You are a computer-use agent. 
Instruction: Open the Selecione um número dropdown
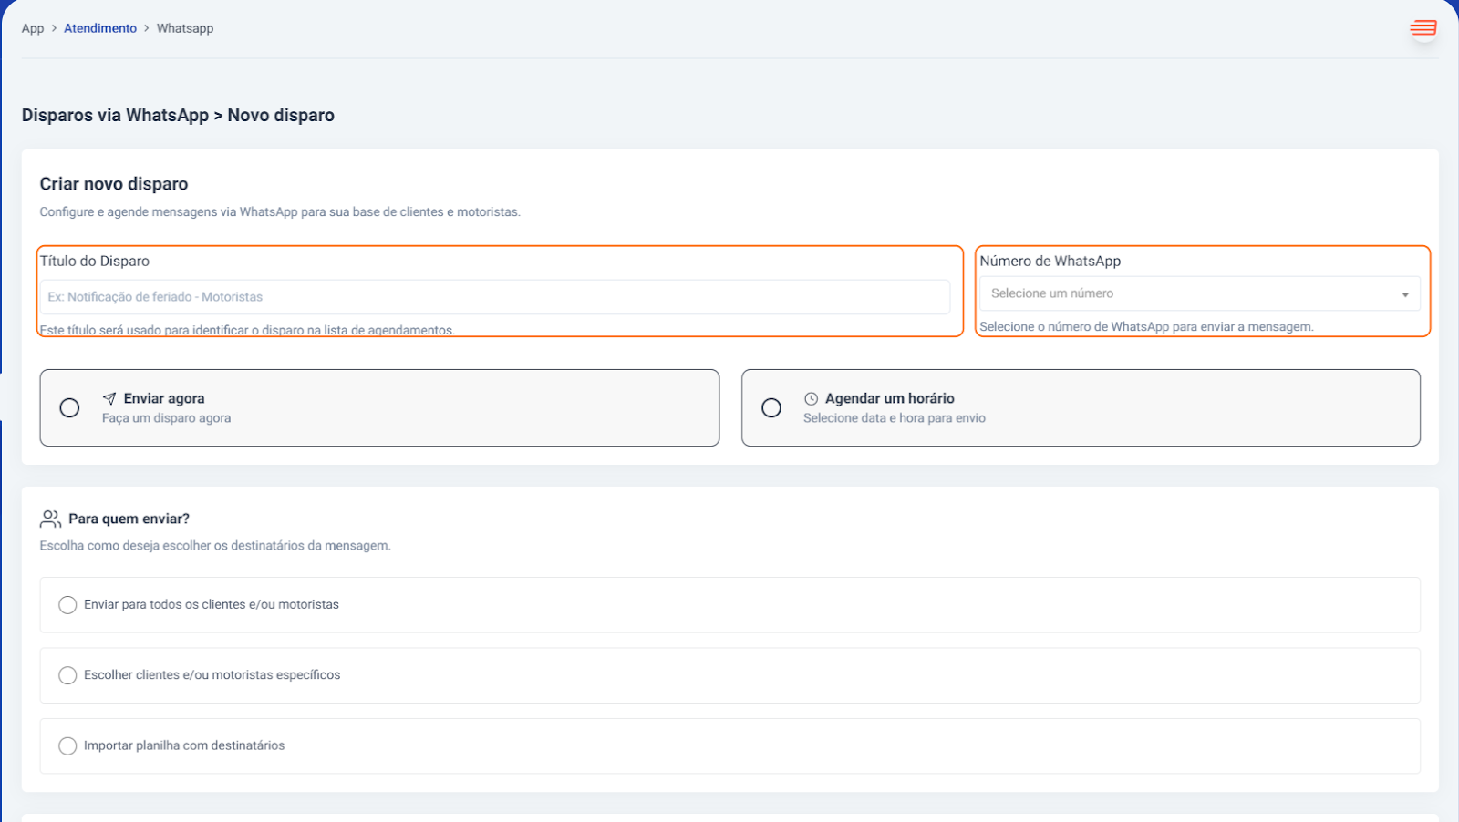[1199, 293]
